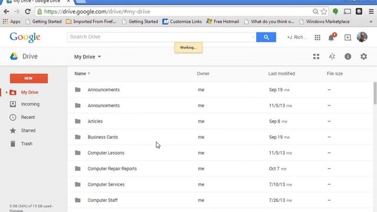Select the Announcements folder modified 11/5/13
377x212 pixels.
pyautogui.click(x=220, y=105)
